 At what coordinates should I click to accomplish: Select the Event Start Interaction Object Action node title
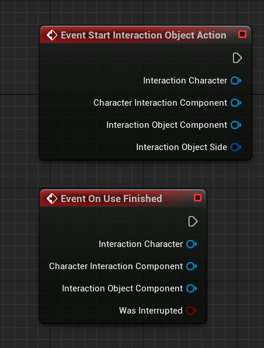[x=144, y=35]
